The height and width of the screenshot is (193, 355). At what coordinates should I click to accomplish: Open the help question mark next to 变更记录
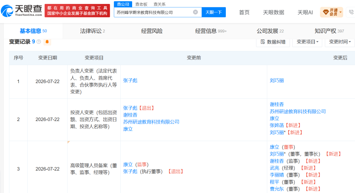coord(39,42)
